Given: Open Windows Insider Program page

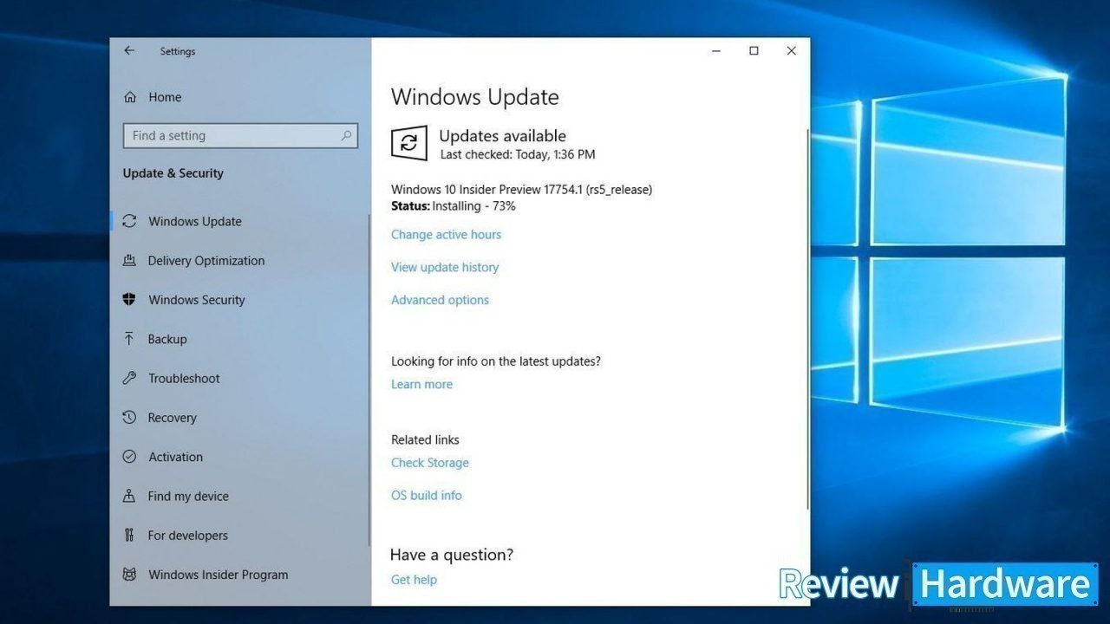Looking at the screenshot, I should (x=218, y=575).
